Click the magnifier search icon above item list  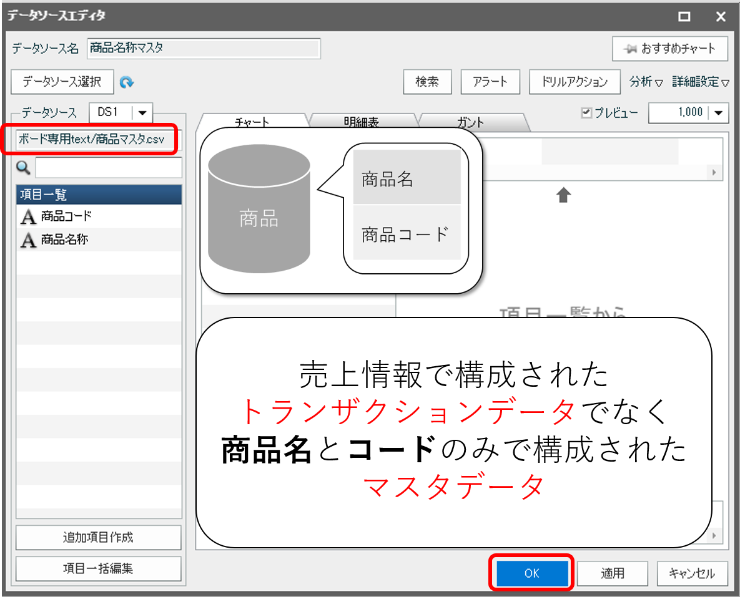click(23, 167)
